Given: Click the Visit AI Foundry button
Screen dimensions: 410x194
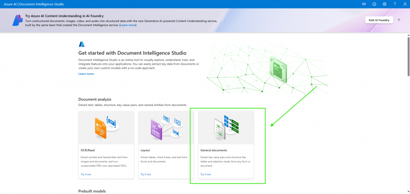Looking at the screenshot, I should [x=379, y=20].
